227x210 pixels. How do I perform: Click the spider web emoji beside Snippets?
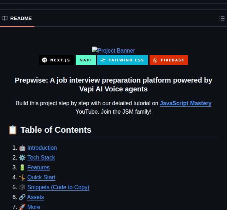(x=22, y=187)
